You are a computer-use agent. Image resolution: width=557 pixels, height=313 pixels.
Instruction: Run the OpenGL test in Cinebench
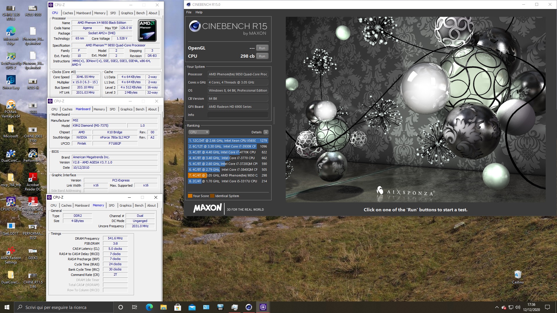(x=262, y=48)
